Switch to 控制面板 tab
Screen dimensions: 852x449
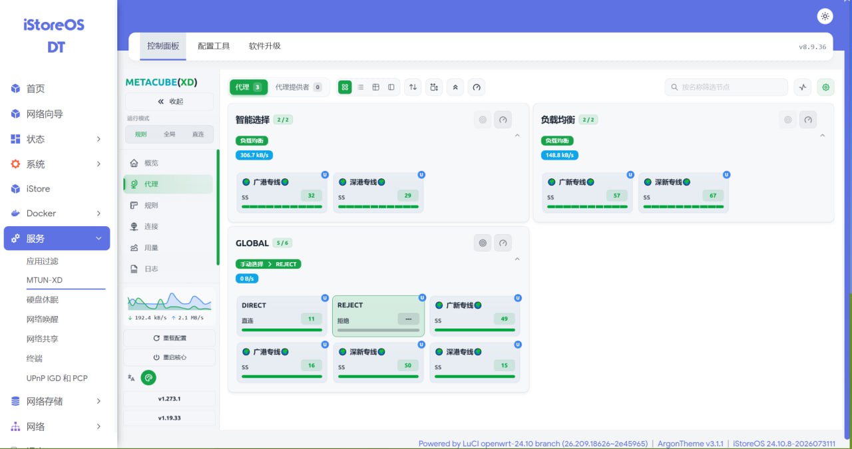pos(163,47)
